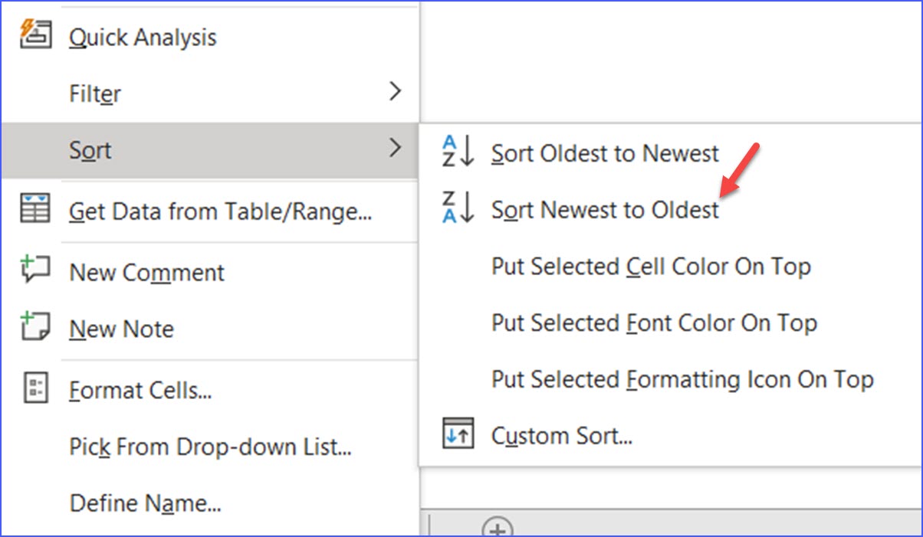This screenshot has width=923, height=537.
Task: Click the Custom Sort icon
Action: tap(458, 434)
